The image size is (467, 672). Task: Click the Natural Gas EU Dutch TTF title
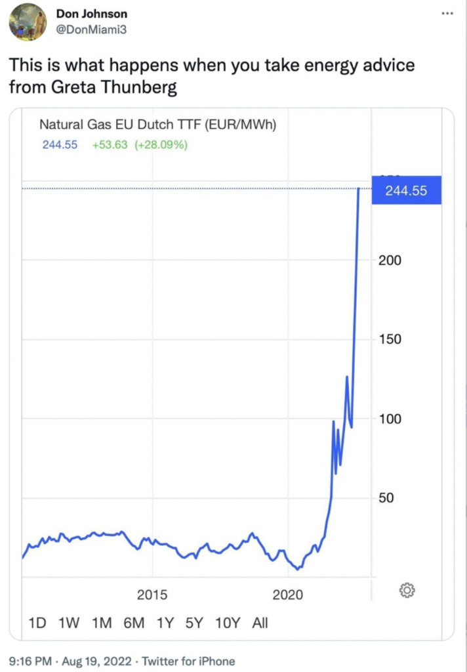click(157, 124)
